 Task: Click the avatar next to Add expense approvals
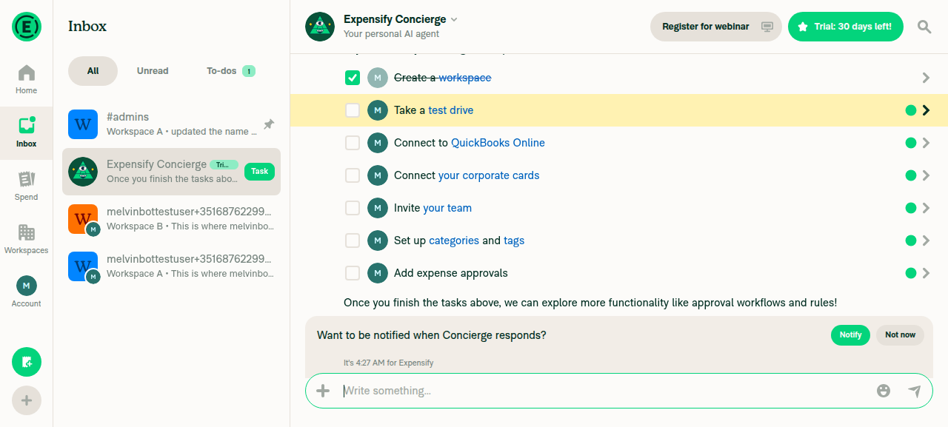point(378,273)
